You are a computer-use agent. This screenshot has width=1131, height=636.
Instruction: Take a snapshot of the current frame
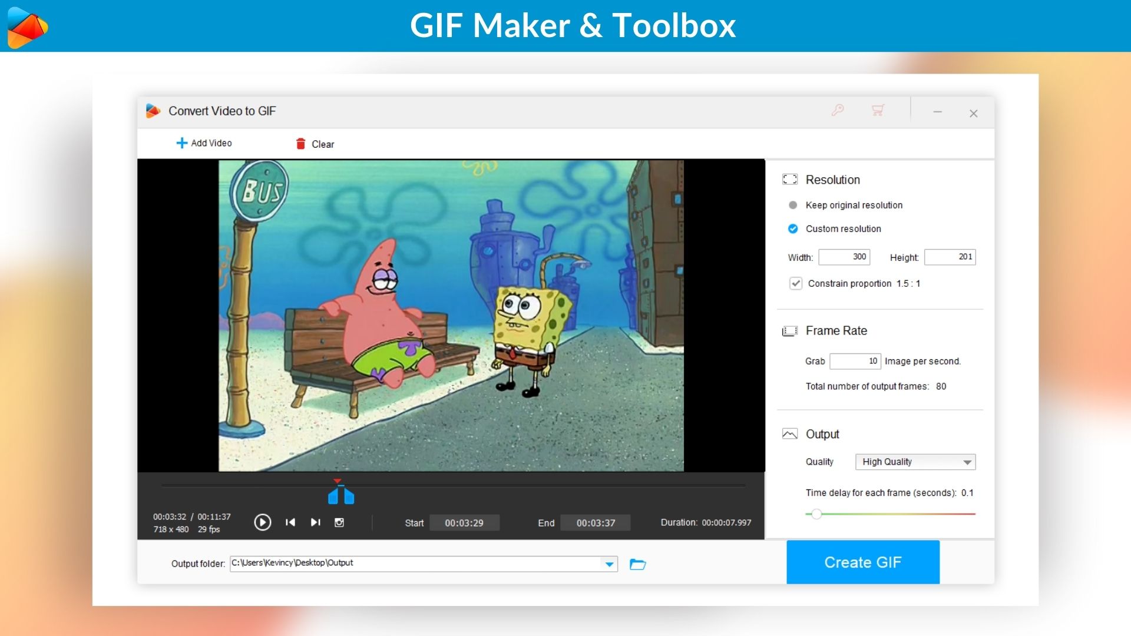coord(339,522)
